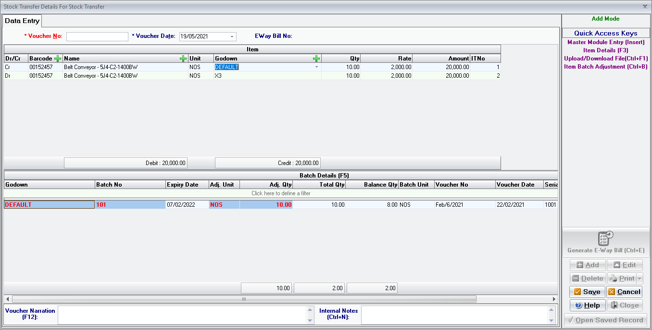Click the batch filter definition row
The height and width of the screenshot is (330, 652).
point(280,193)
